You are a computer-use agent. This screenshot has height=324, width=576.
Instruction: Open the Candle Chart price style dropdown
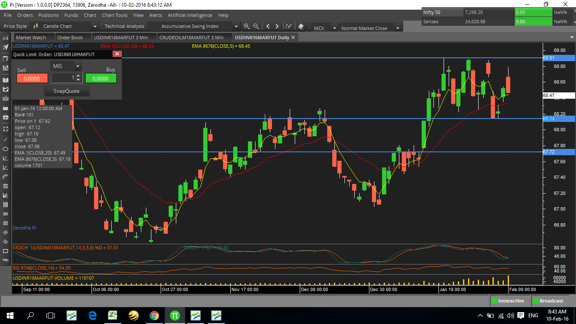click(95, 26)
